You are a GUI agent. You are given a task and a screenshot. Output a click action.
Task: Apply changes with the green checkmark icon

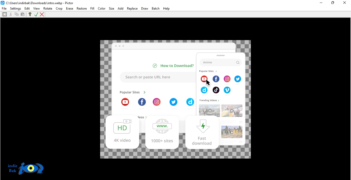[x=36, y=14]
